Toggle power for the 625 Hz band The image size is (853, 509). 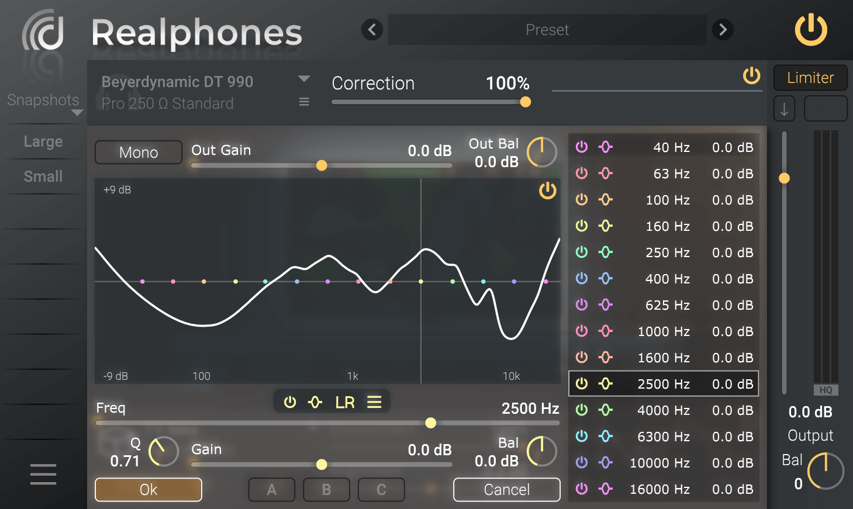(x=582, y=304)
